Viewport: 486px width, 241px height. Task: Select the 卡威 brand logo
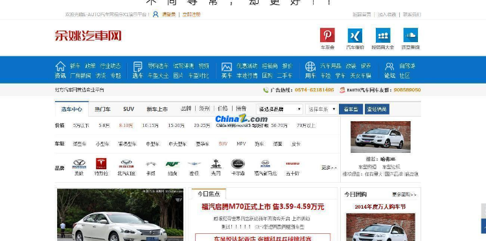151,164
